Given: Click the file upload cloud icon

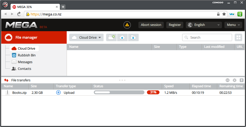Looking at the screenshot, I should tap(122, 37).
